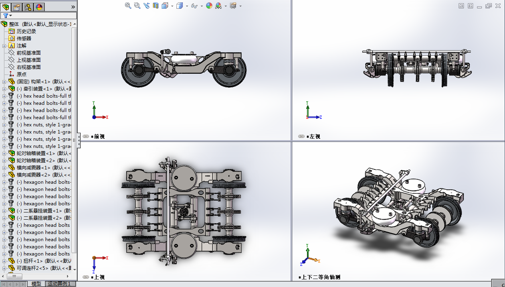505x287 pixels.
Task: Click the Hide/Show Items glasses icon
Action: [x=194, y=6]
